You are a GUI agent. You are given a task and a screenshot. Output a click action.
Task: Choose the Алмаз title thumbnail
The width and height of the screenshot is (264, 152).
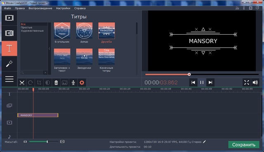(84, 31)
